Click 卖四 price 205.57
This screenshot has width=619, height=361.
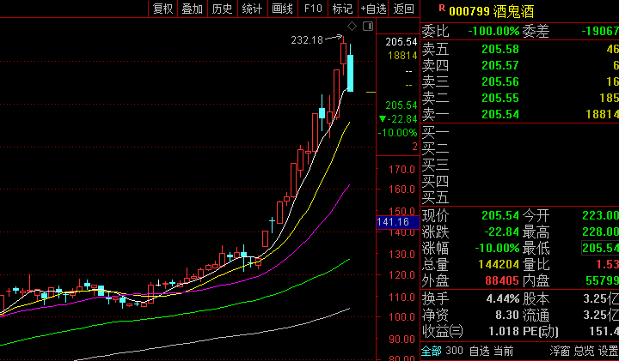(x=500, y=65)
